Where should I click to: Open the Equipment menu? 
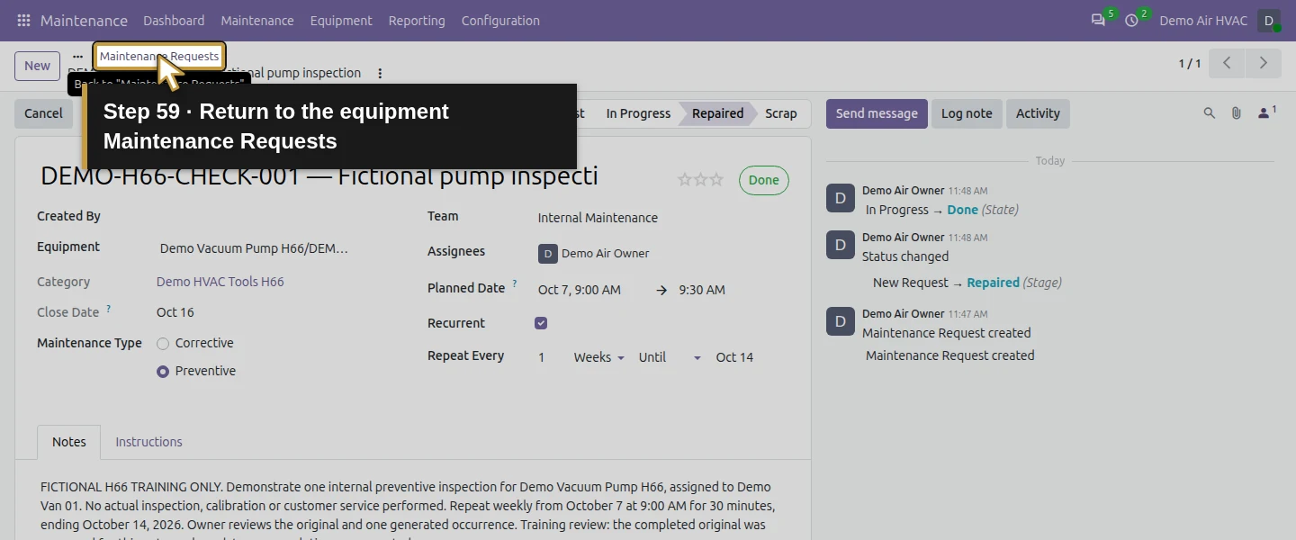(x=341, y=21)
